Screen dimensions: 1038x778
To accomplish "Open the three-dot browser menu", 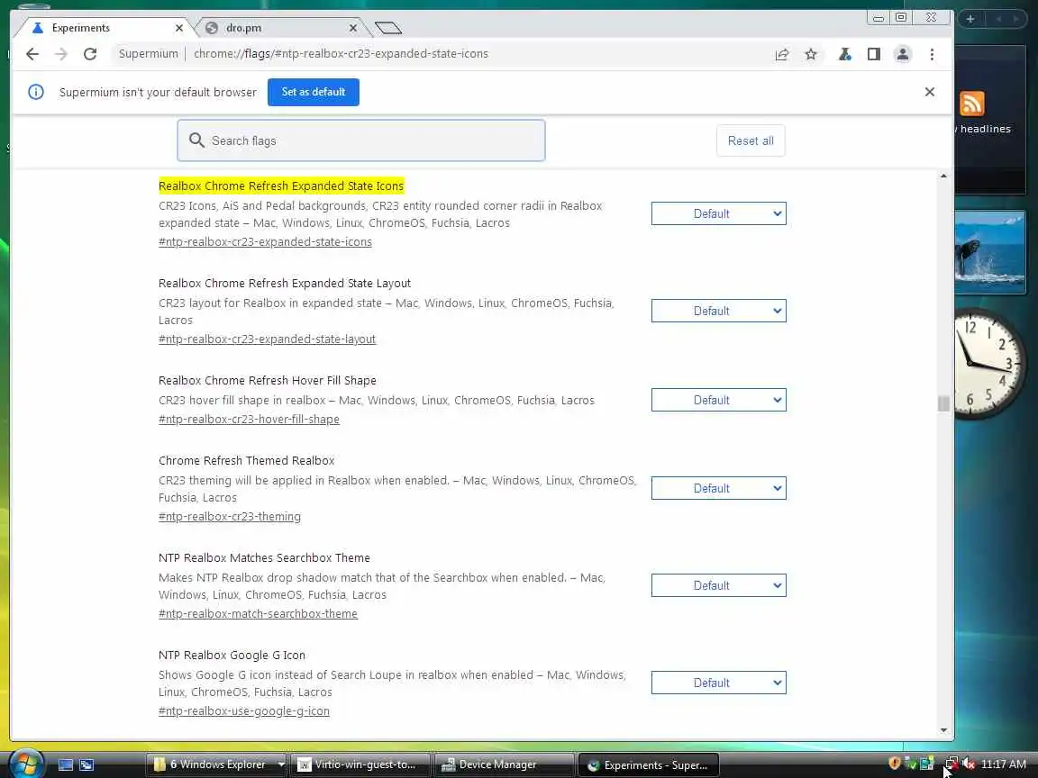I will click(x=932, y=54).
